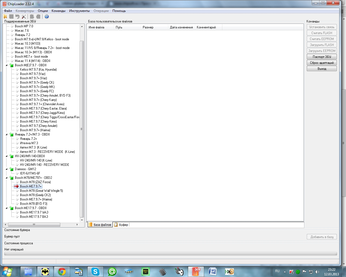Click the ChipLoader icon in the taskbar
This screenshot has height=277, width=346.
tap(196, 272)
